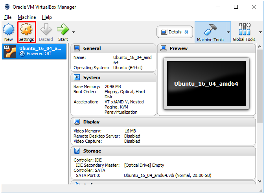Image resolution: width=265 pixels, height=195 pixels.
Task: Click the Storage section disk icon
Action: coord(77,151)
